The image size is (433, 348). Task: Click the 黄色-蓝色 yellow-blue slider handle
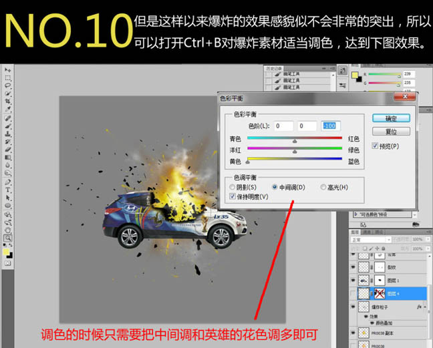(248, 162)
